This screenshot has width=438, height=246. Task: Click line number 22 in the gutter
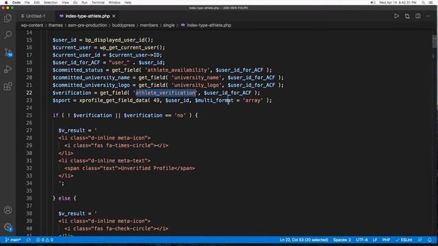[29, 93]
